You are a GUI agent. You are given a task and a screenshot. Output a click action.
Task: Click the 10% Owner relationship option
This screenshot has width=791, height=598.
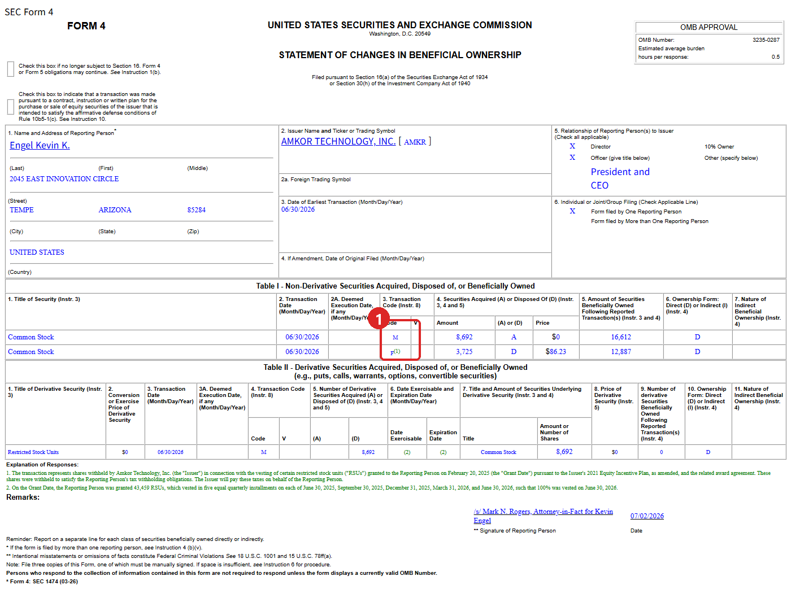click(x=719, y=147)
